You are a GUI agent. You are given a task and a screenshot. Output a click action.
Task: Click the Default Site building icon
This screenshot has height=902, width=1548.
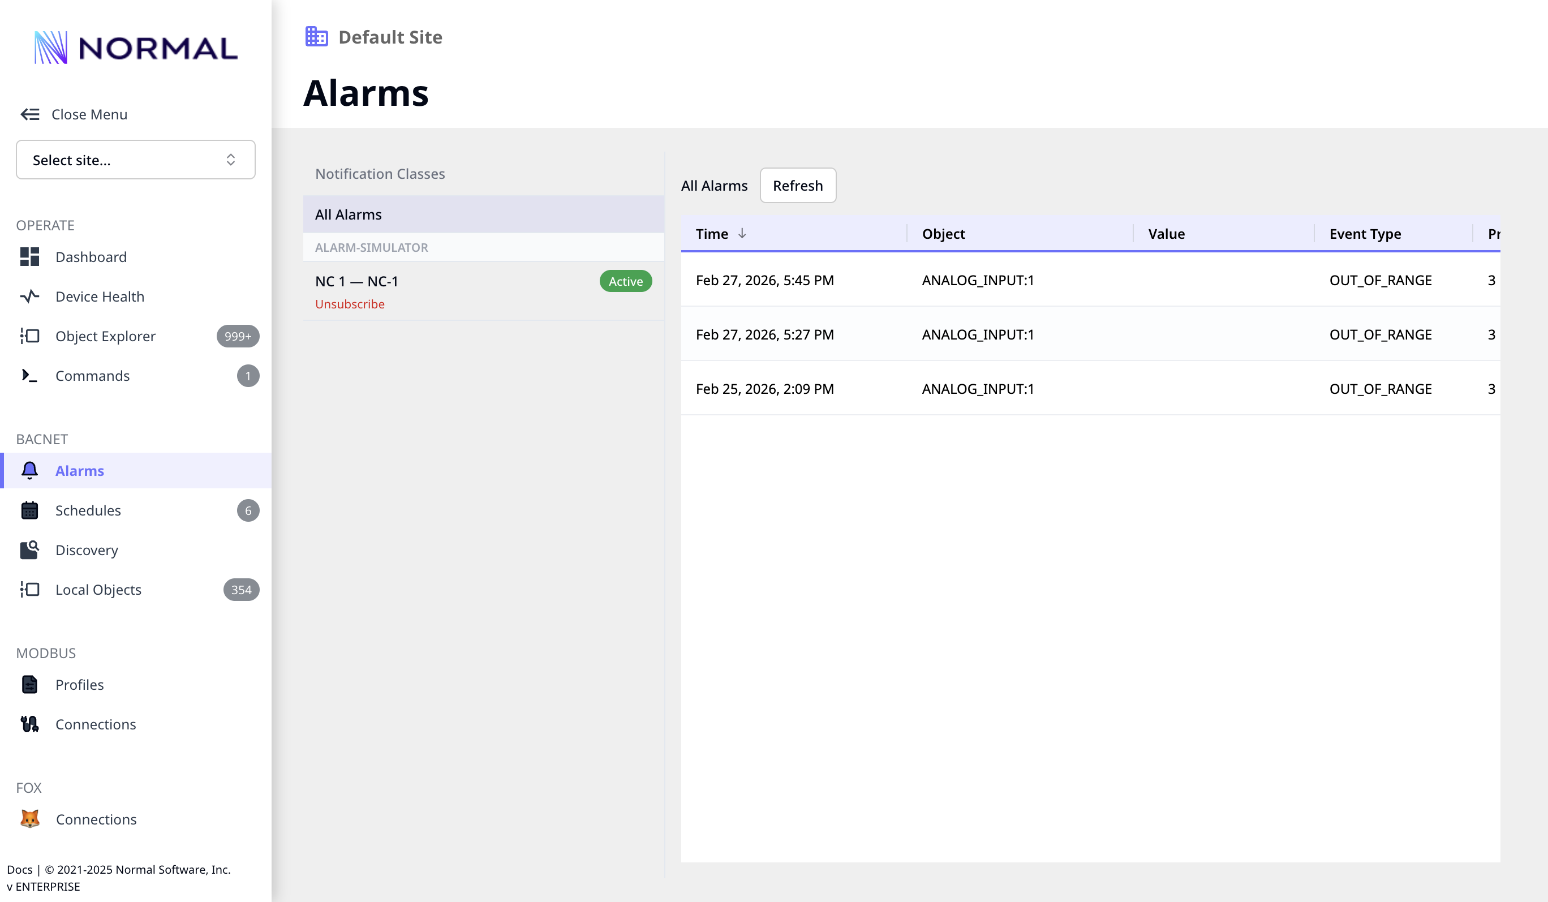click(x=316, y=37)
